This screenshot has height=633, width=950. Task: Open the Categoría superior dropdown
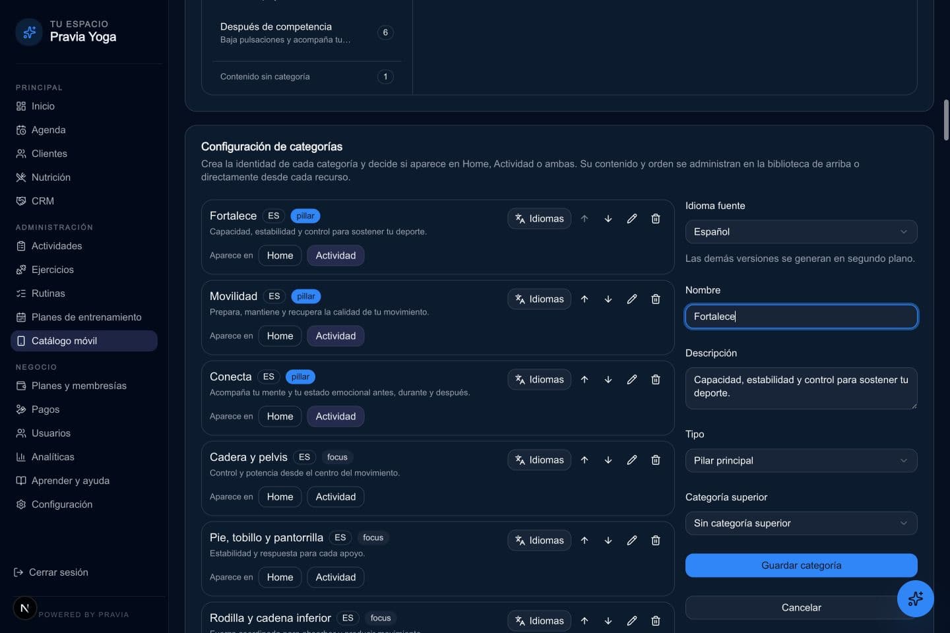pyautogui.click(x=801, y=523)
